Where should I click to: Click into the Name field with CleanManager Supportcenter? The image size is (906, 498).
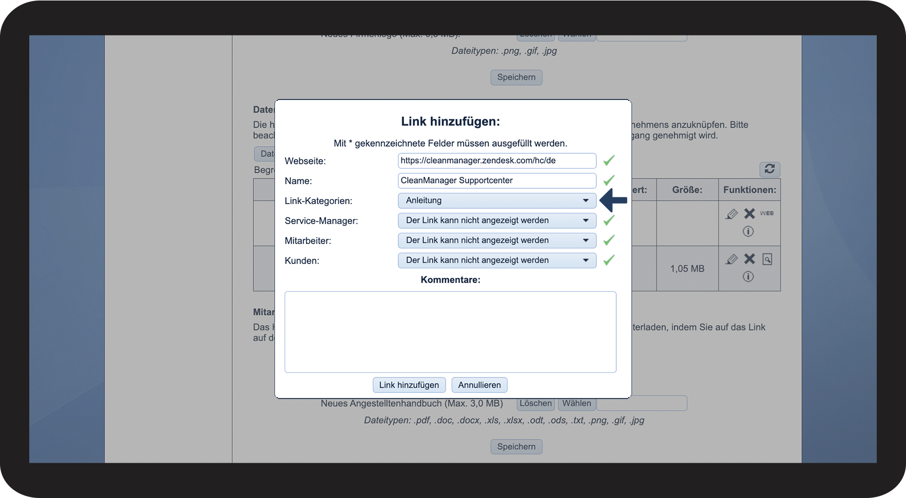497,181
